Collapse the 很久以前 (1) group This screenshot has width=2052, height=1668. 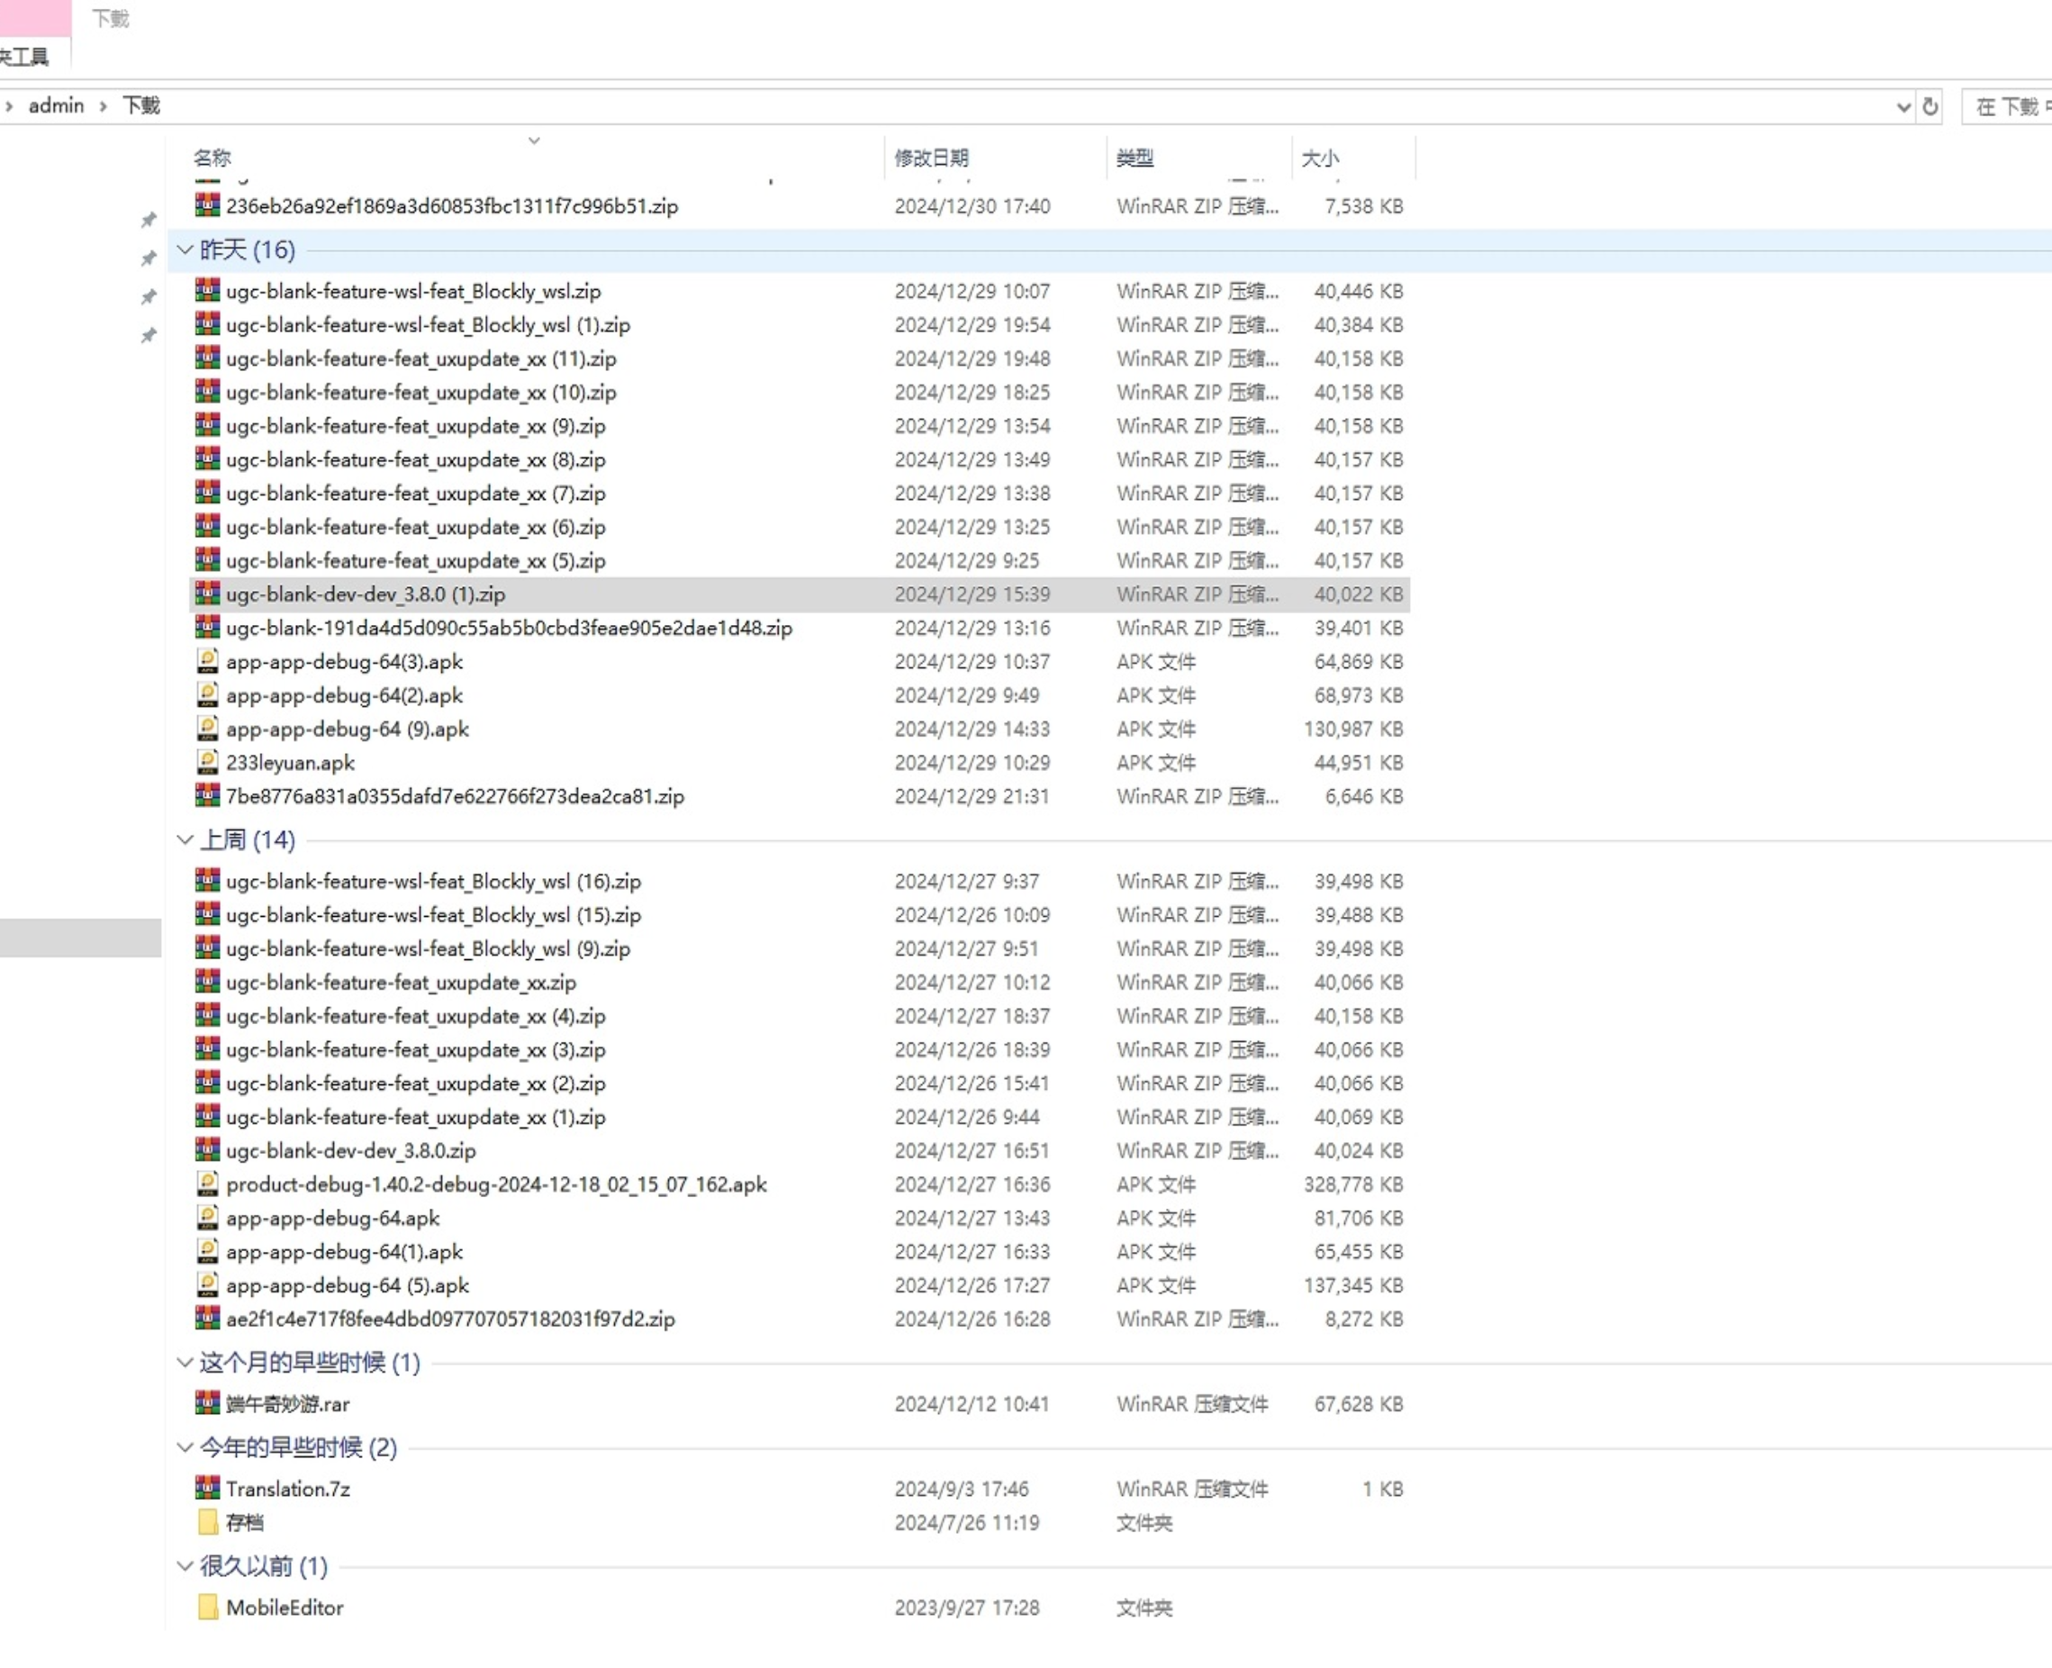[185, 1566]
